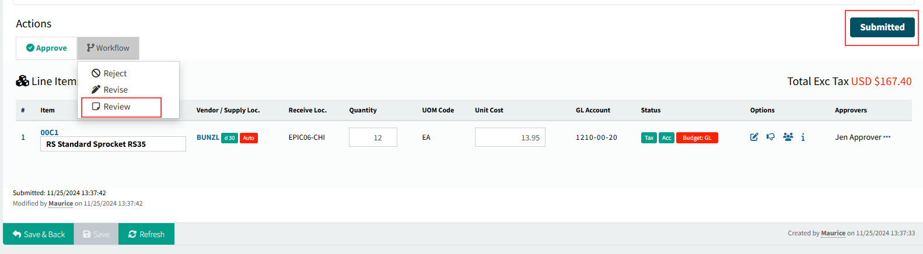923x254 pixels.
Task: Refresh the requisition page
Action: [146, 234]
